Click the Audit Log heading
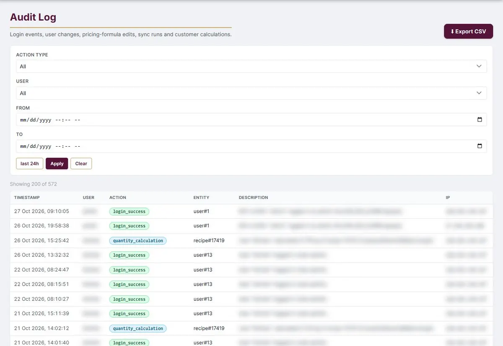503x346 pixels. tap(33, 17)
